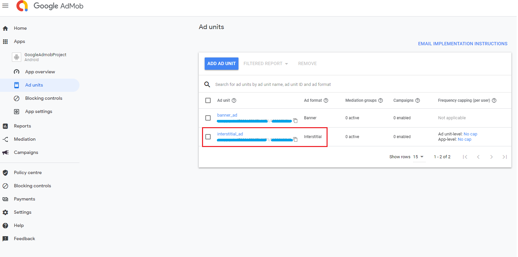Click the search magnifier icon
The height and width of the screenshot is (257, 518).
click(207, 85)
